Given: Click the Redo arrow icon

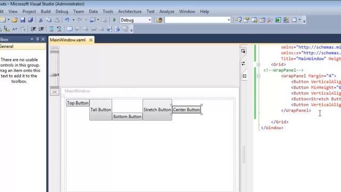Looking at the screenshot, I should [x=79, y=20].
